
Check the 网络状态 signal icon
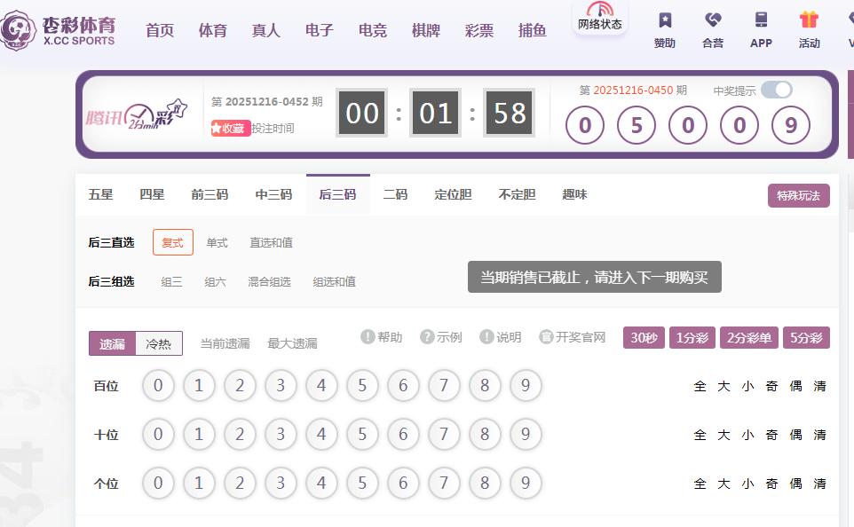pos(600,9)
